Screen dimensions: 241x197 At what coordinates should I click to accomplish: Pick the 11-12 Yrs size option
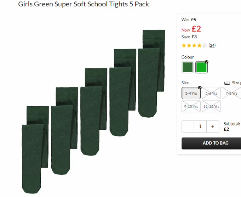click(211, 106)
